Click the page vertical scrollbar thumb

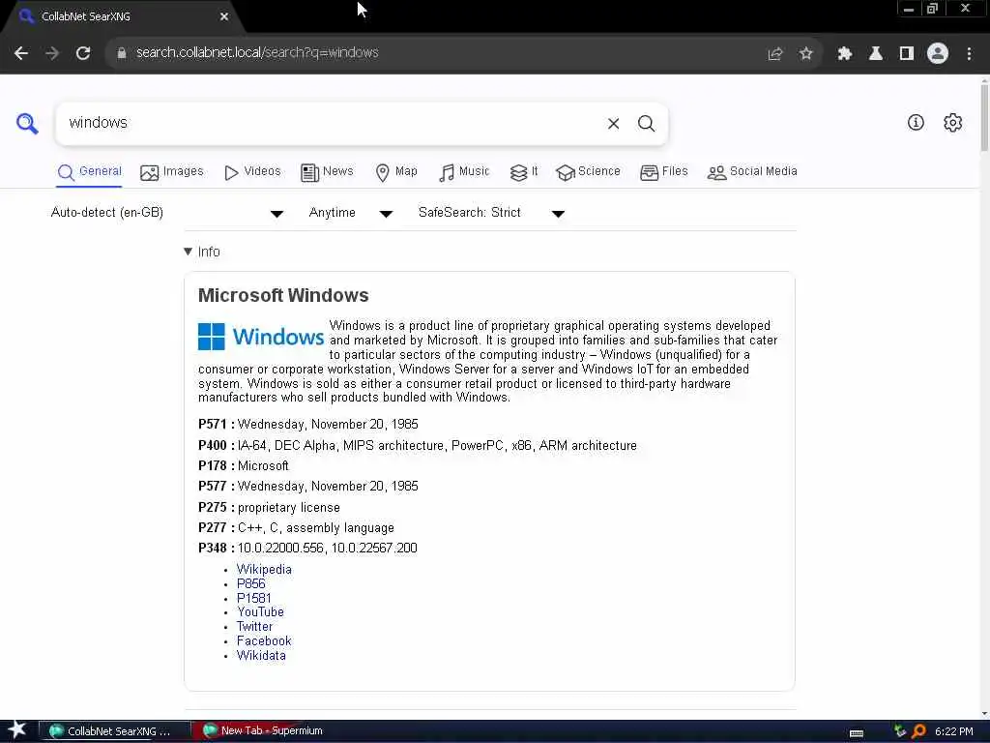click(x=984, y=117)
